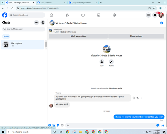The image size is (167, 134).
Task: Click the address bar URL
Action: [39, 8]
